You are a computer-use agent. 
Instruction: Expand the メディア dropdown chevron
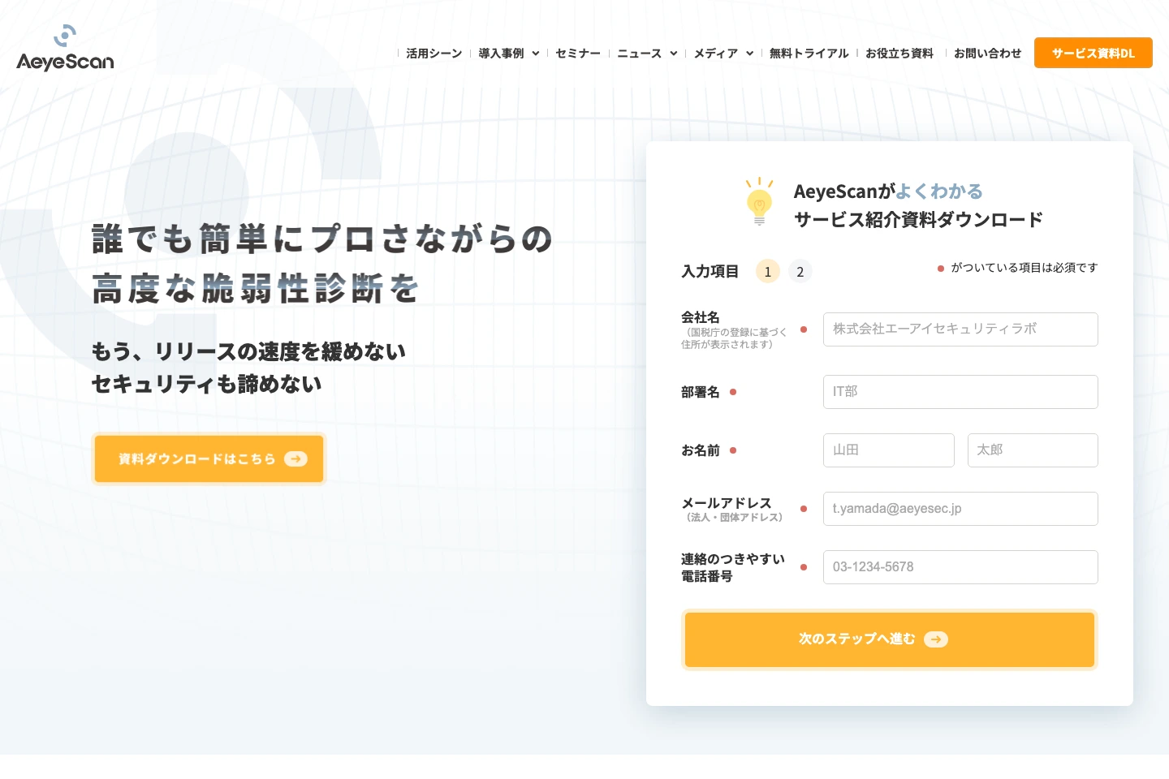750,54
